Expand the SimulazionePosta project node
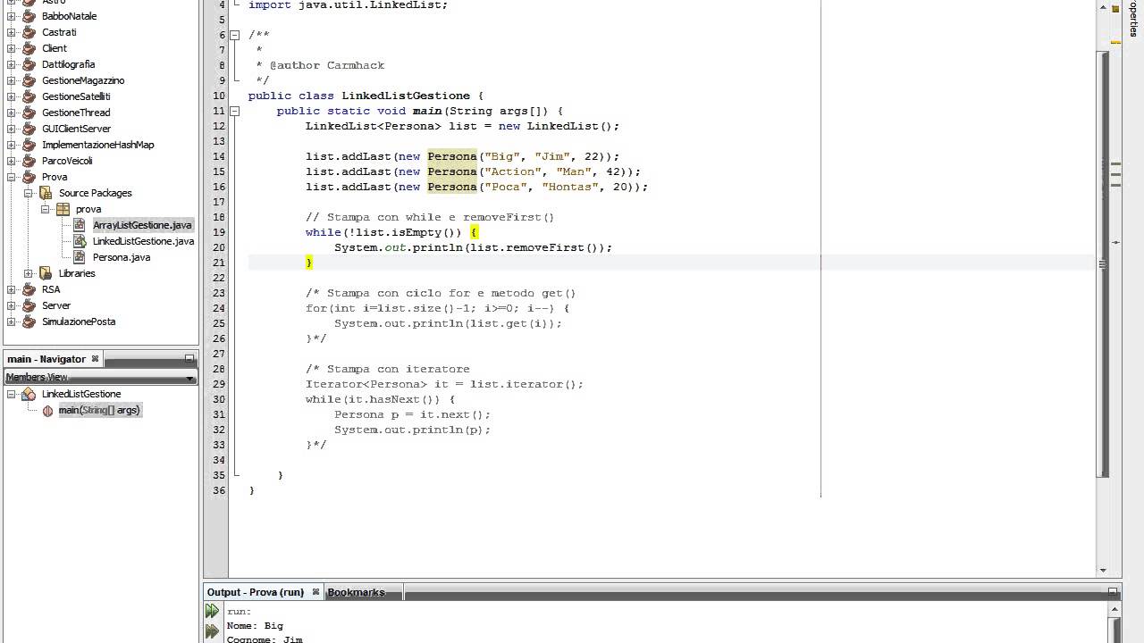Viewport: 1144px width, 643px height. tap(12, 321)
